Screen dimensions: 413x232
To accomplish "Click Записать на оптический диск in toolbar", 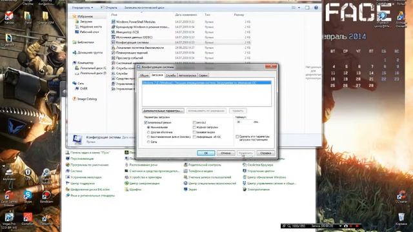I will (x=144, y=8).
